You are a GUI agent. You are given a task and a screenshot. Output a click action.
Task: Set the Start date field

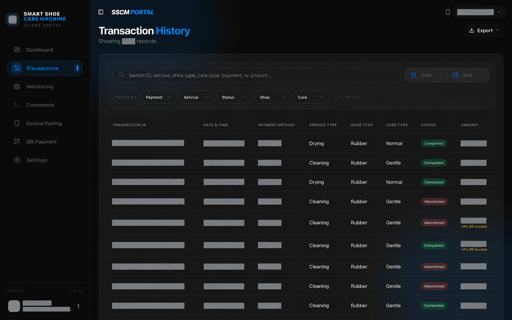click(426, 75)
